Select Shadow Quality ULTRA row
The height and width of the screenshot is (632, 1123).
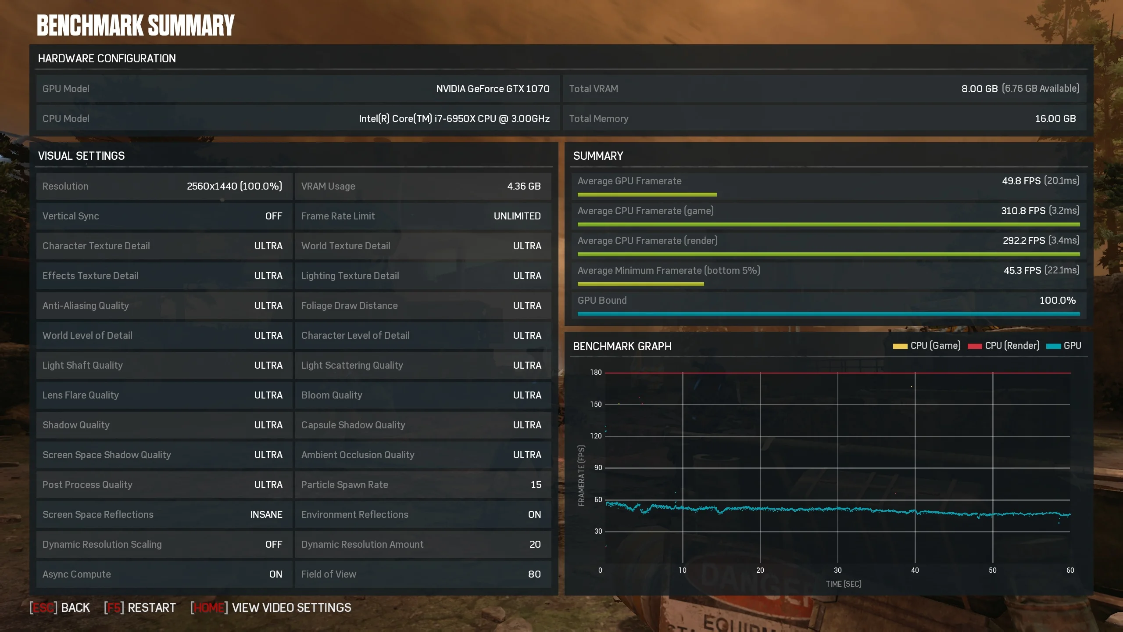(164, 425)
